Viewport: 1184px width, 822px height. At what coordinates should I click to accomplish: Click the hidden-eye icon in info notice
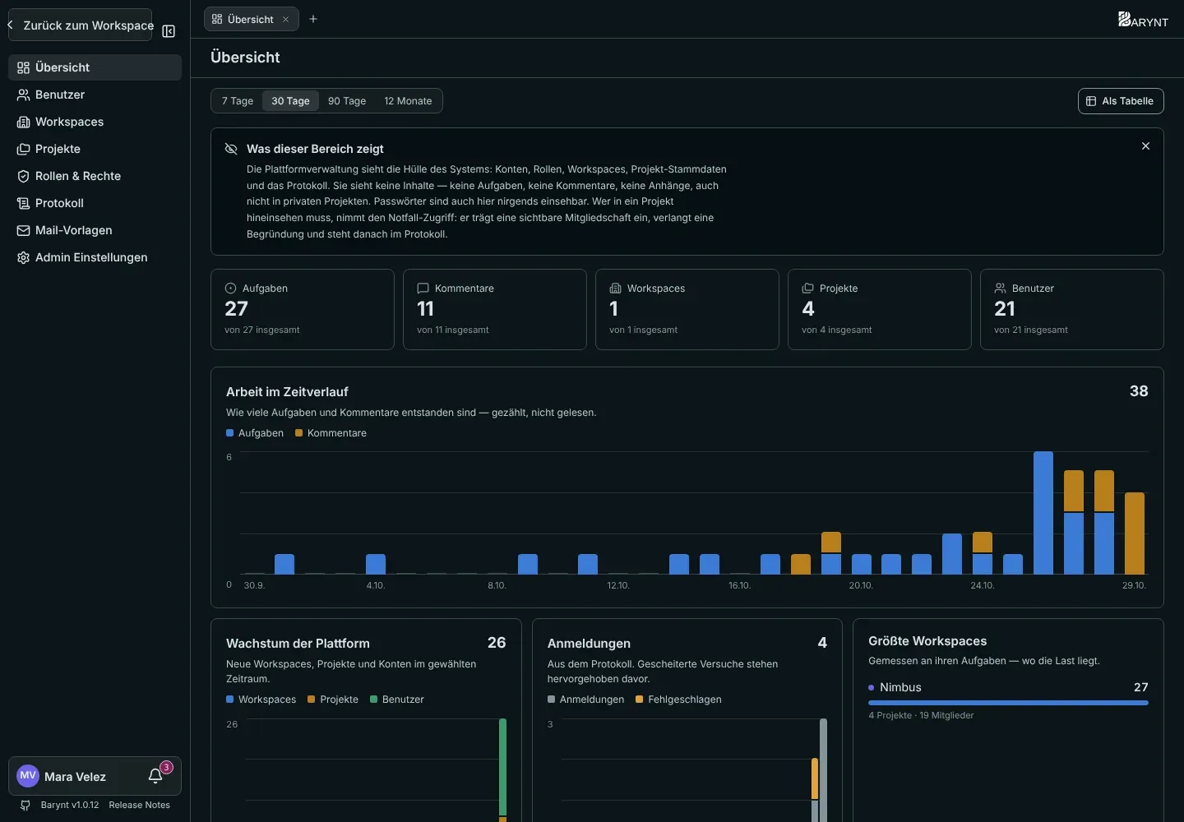coord(231,149)
